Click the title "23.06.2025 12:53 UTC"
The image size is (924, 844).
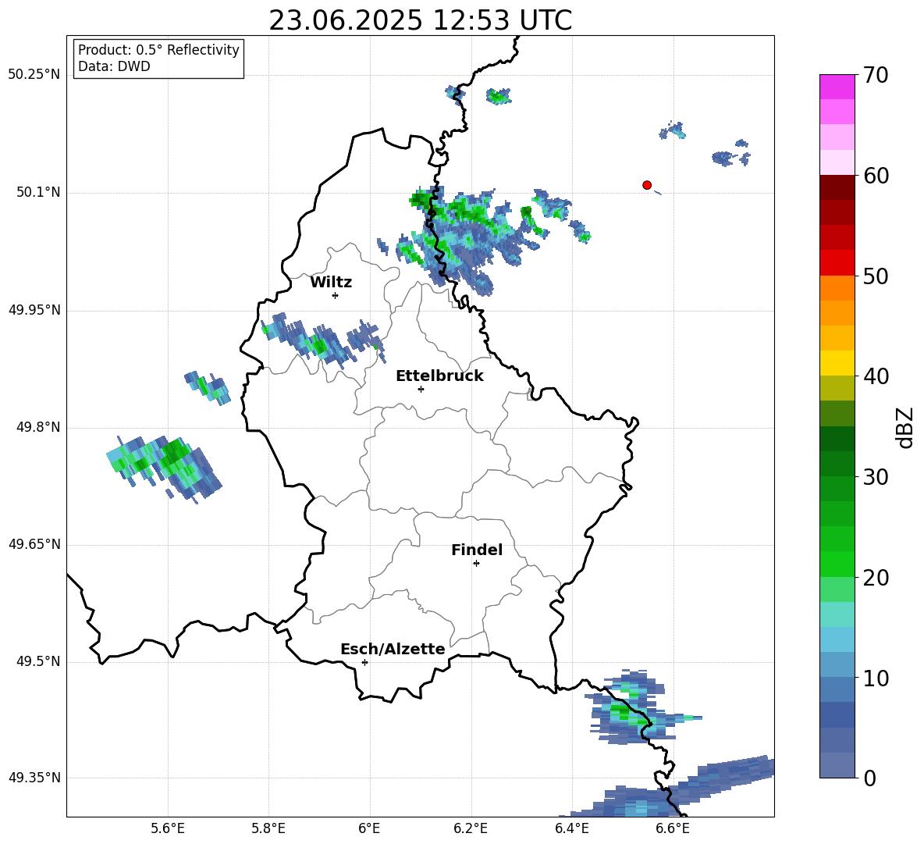[x=420, y=20]
